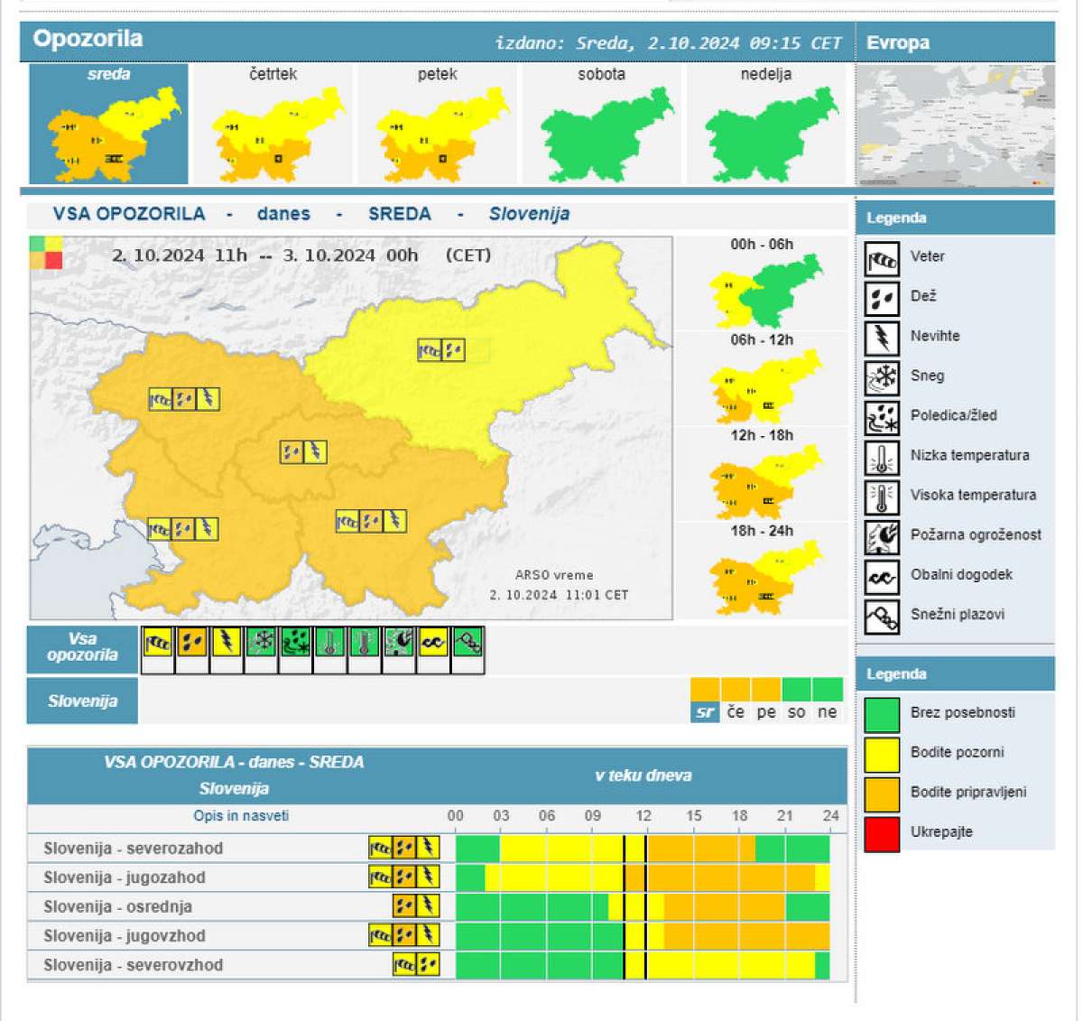Open the sobota forecast map tab

(x=601, y=124)
